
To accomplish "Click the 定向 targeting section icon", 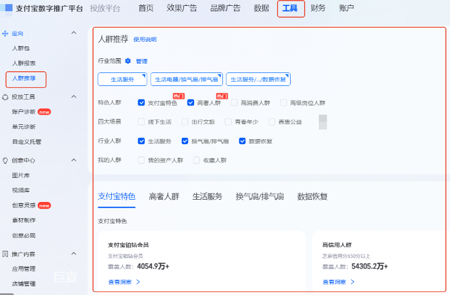I will point(5,34).
